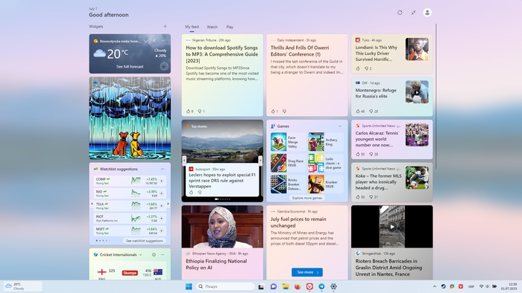Open taskbar weather widget button

pos(22,286)
